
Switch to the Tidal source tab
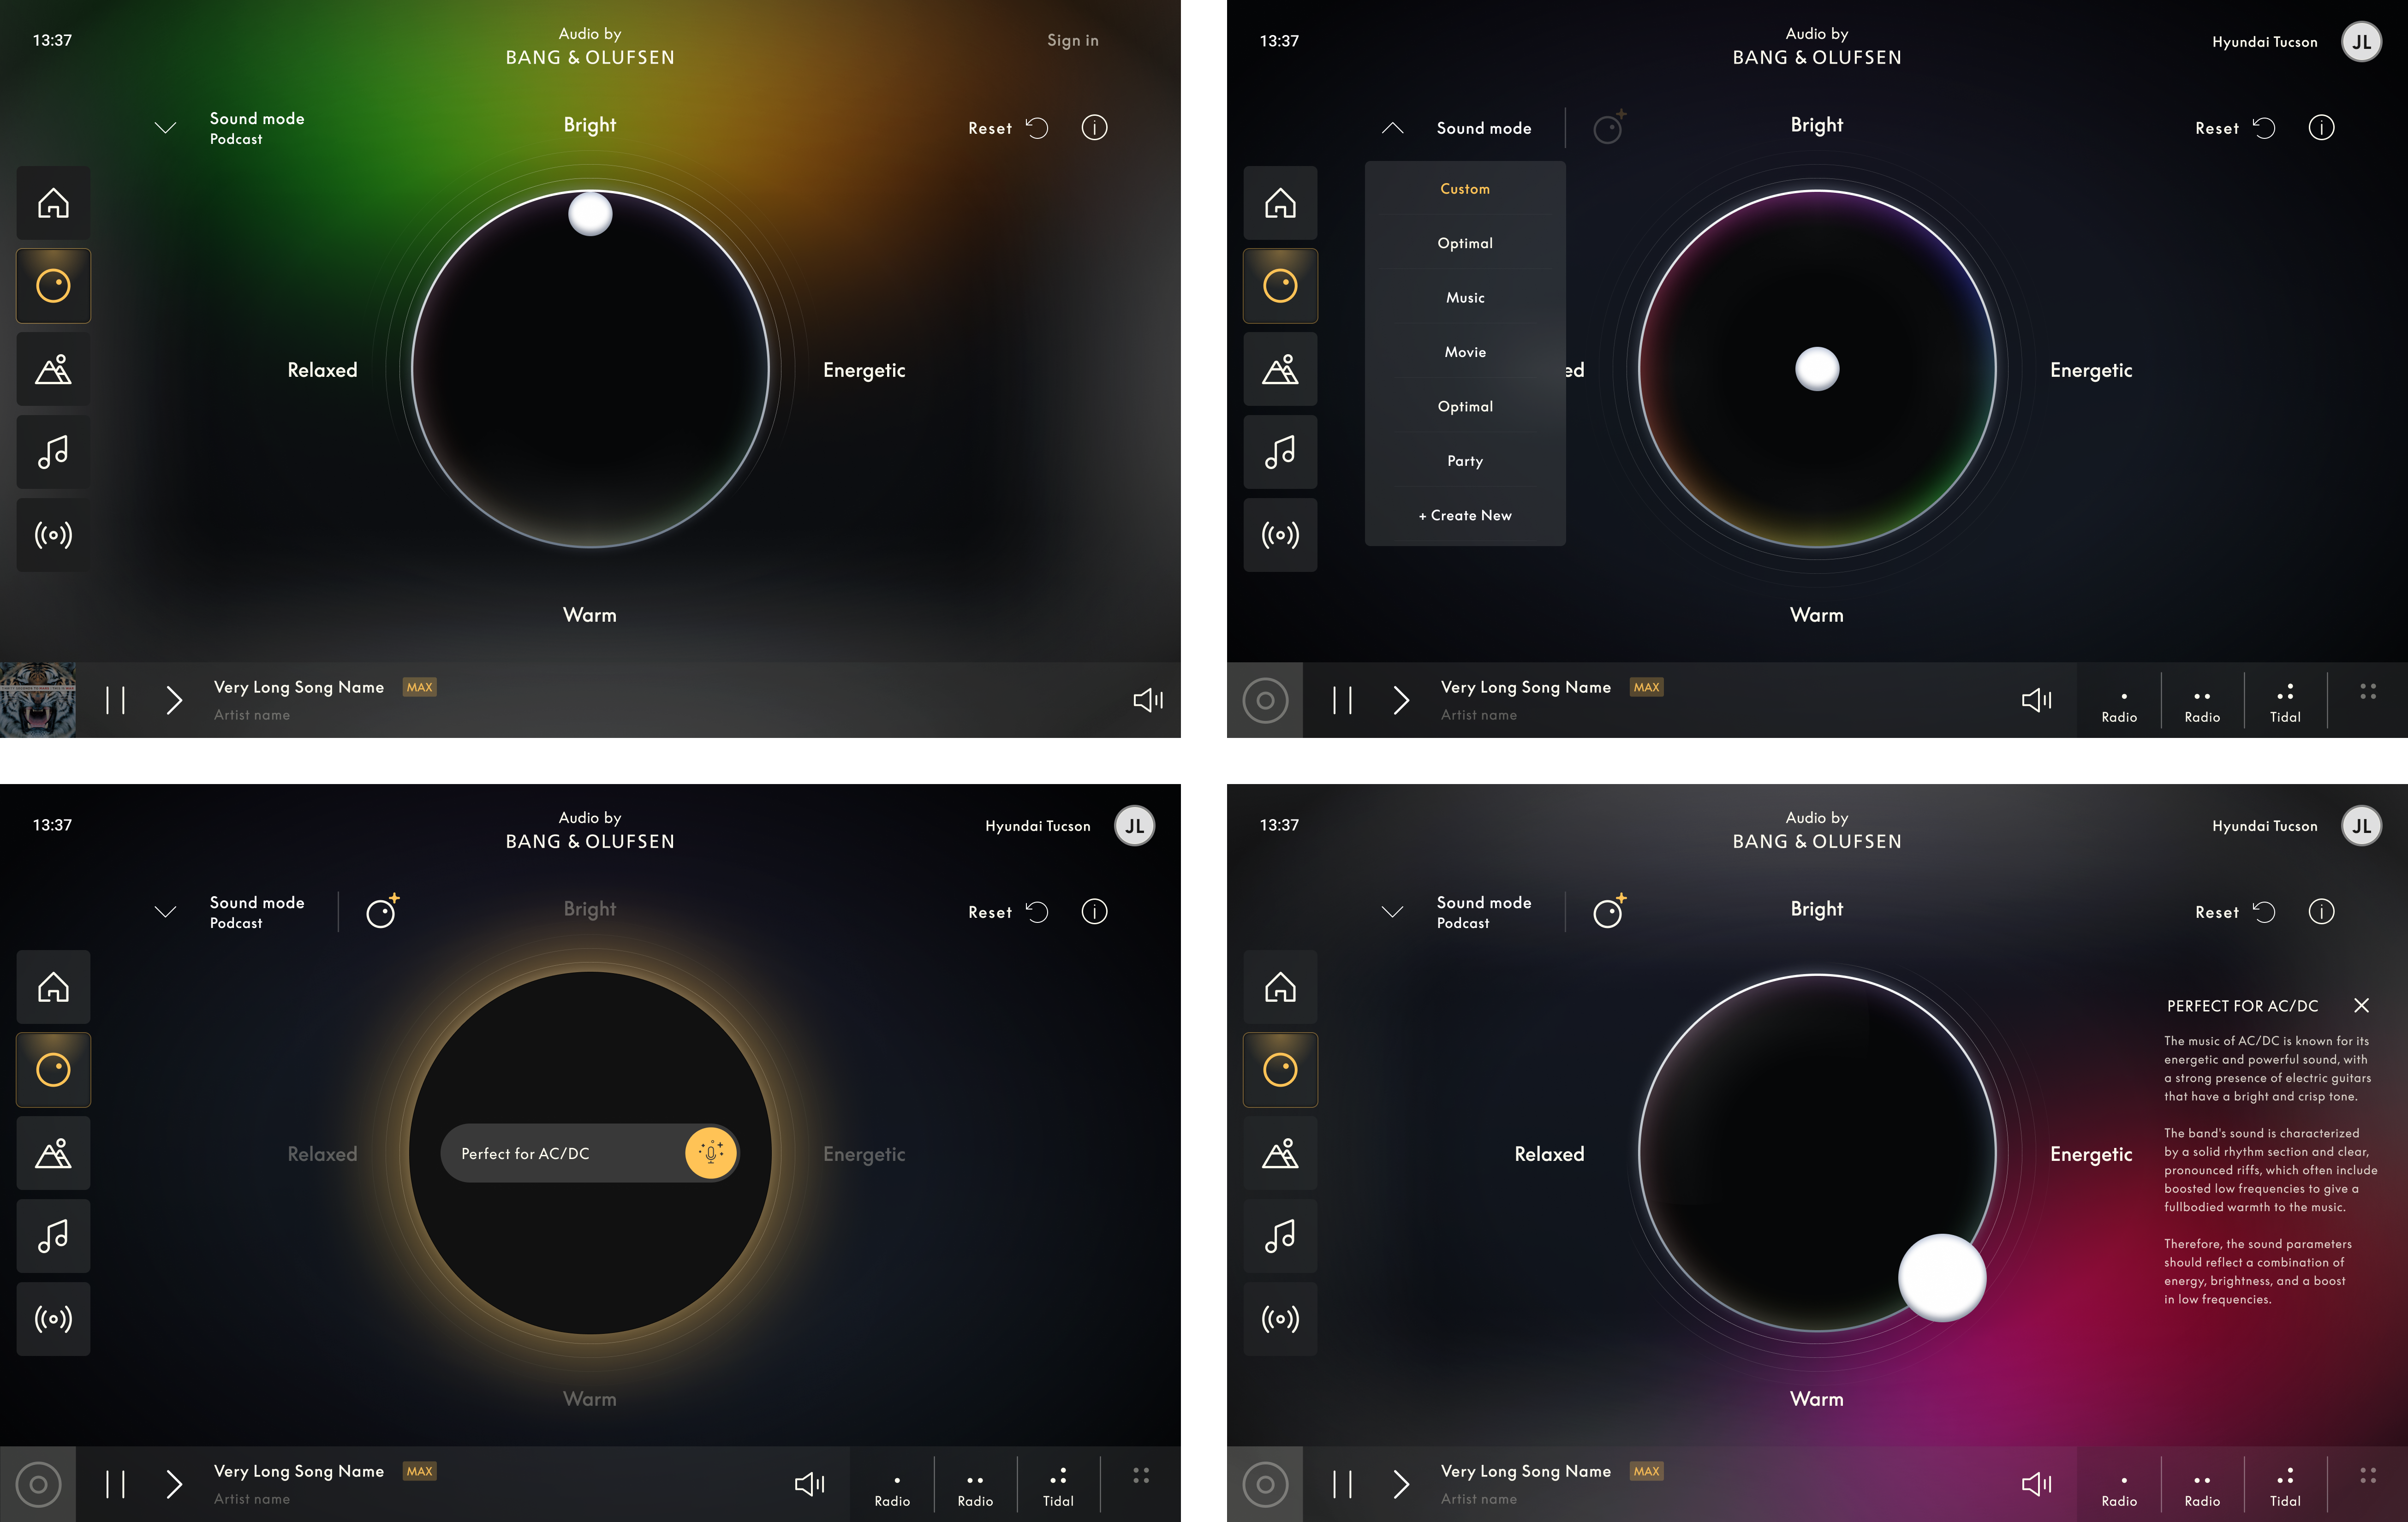(x=2284, y=700)
